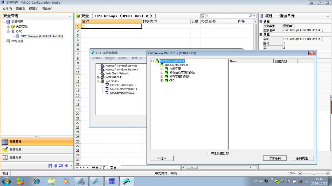This screenshot has width=332, height=186.
Task: Click the 名称 column header in grid
Action: click(x=112, y=21)
